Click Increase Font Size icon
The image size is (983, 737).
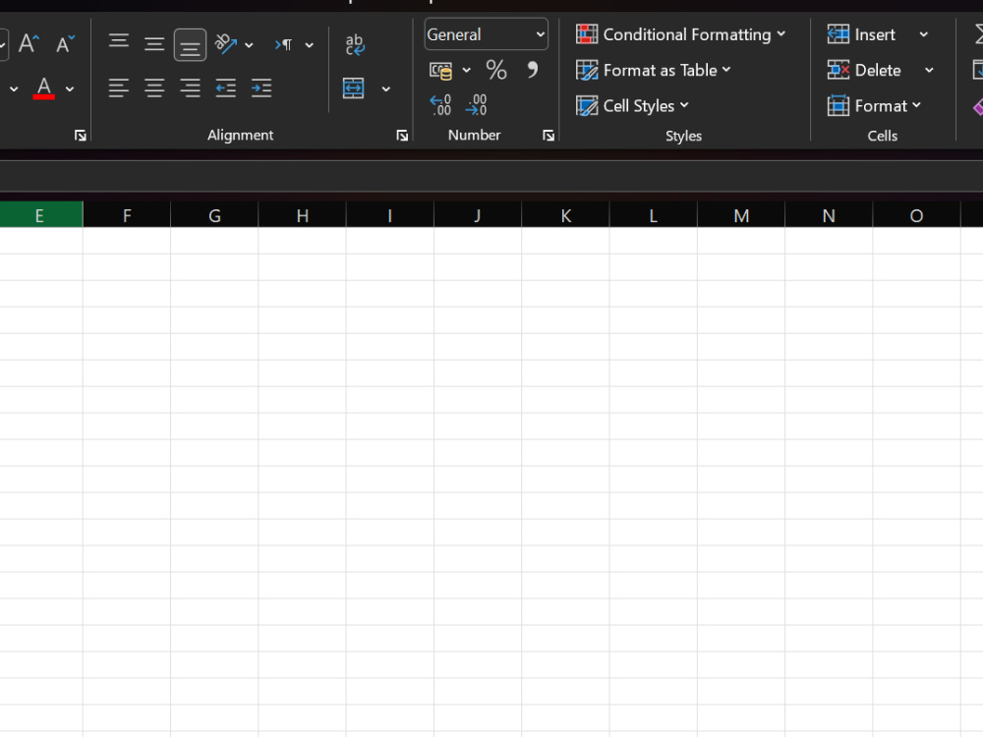pyautogui.click(x=29, y=44)
